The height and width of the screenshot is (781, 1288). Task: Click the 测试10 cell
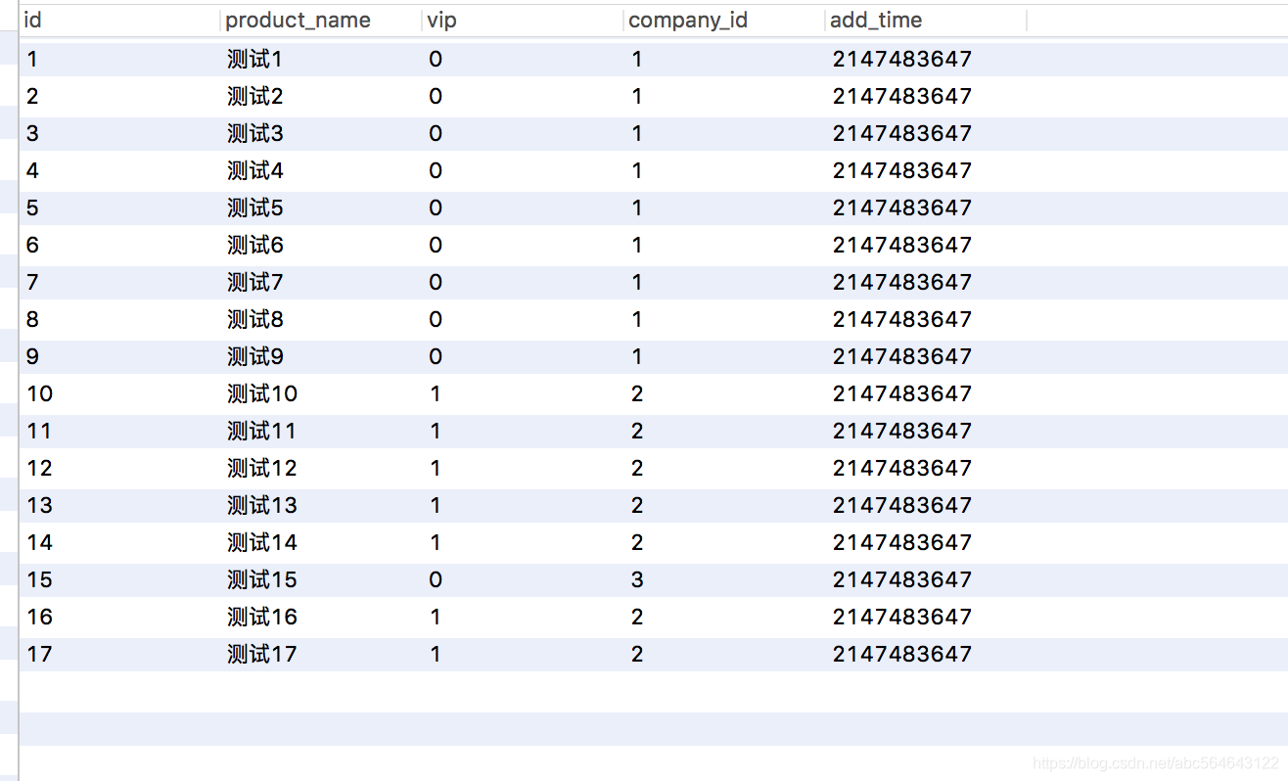[x=262, y=394]
